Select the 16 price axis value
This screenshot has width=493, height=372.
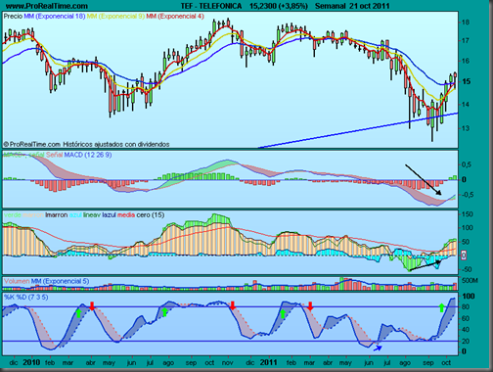(466, 61)
